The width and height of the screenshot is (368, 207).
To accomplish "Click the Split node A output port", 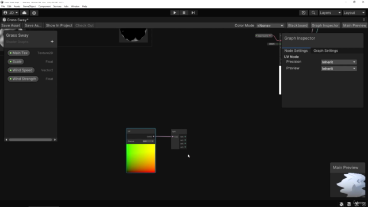I will [185, 147].
